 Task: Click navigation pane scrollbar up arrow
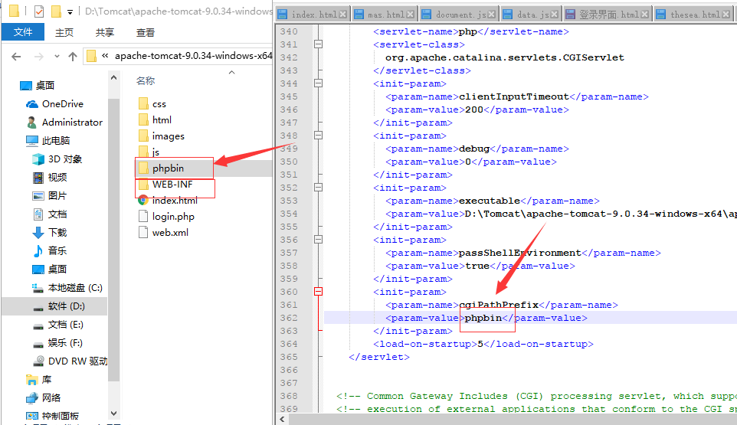click(113, 77)
